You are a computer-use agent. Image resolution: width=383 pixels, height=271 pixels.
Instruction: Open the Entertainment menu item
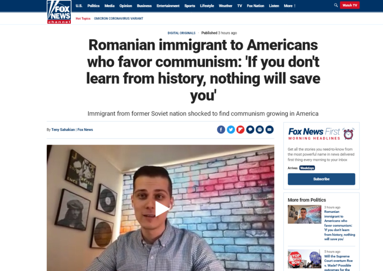[x=168, y=6]
